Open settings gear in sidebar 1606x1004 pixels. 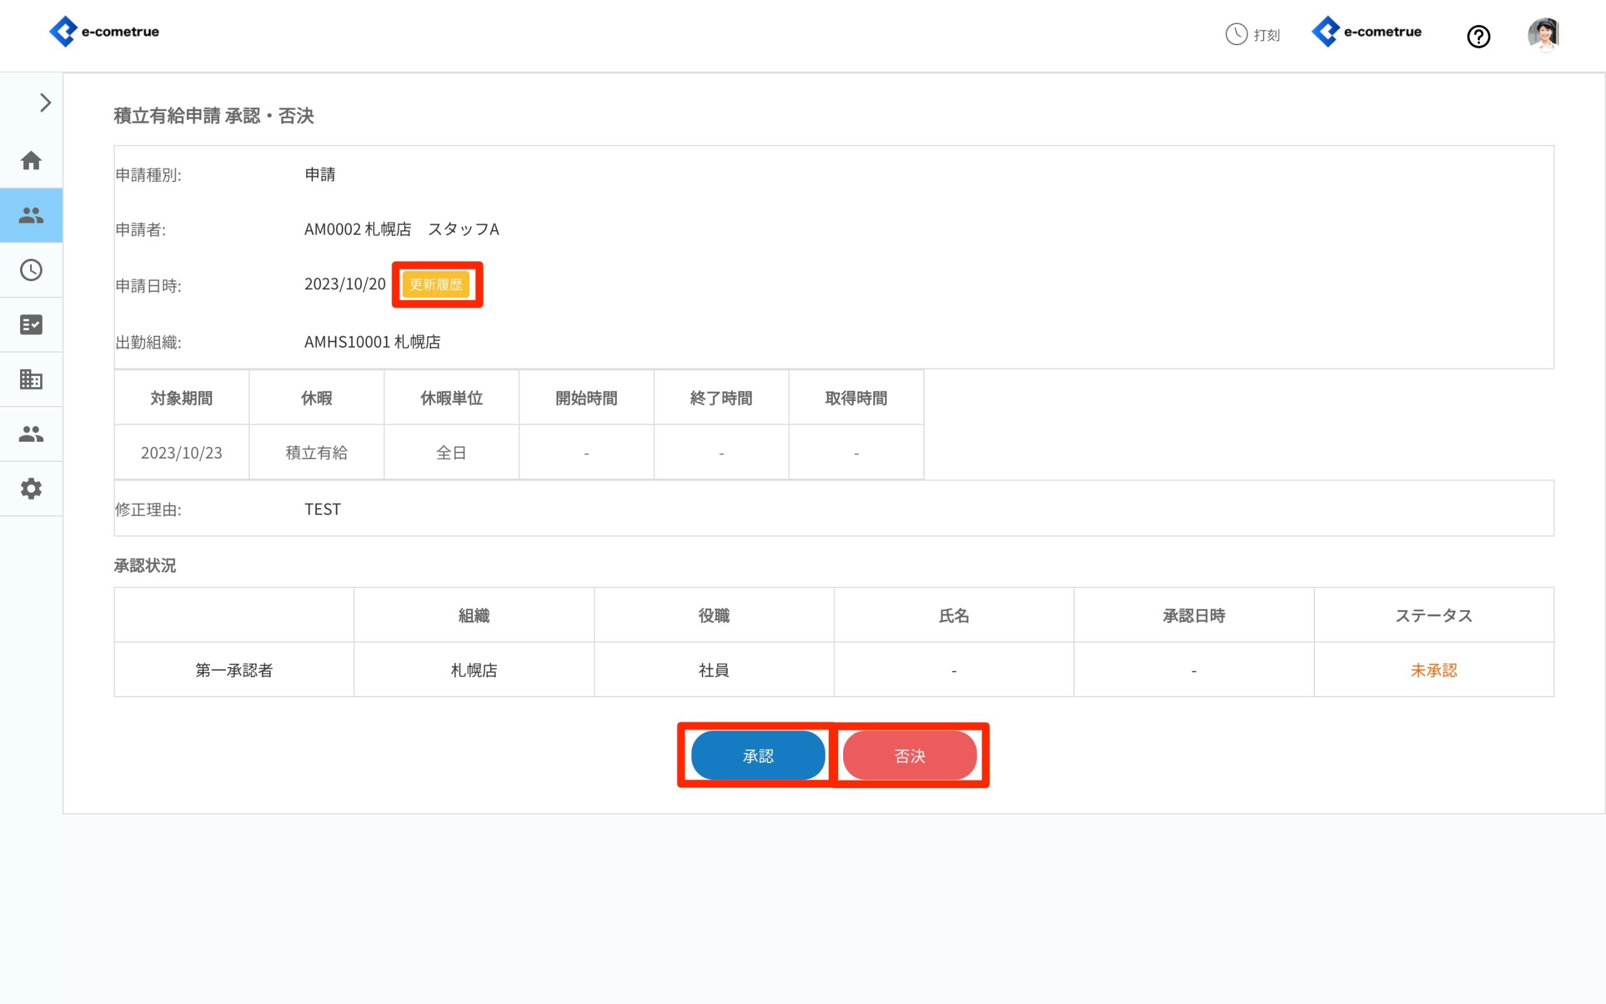[31, 489]
